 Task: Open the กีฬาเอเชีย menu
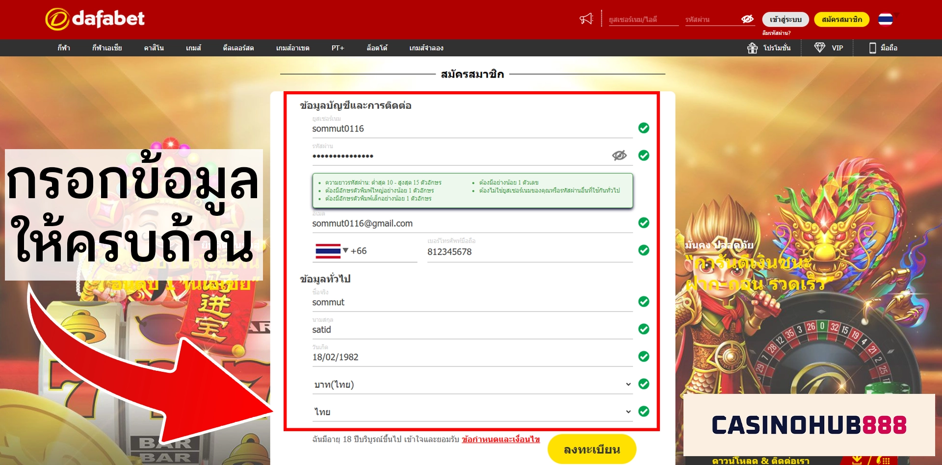pos(107,48)
